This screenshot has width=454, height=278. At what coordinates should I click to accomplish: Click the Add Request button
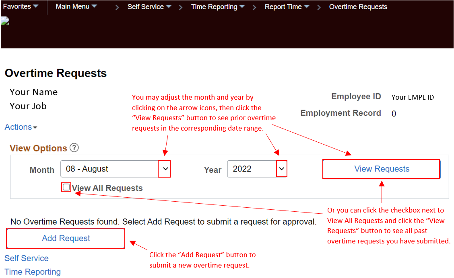pos(65,238)
